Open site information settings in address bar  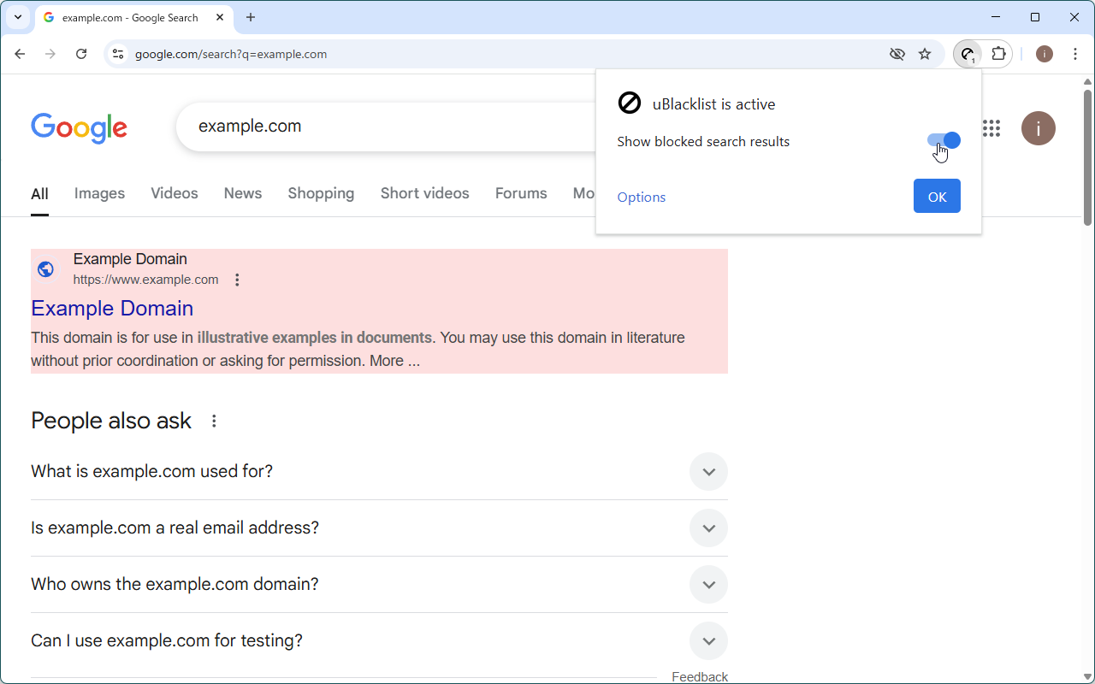point(116,53)
